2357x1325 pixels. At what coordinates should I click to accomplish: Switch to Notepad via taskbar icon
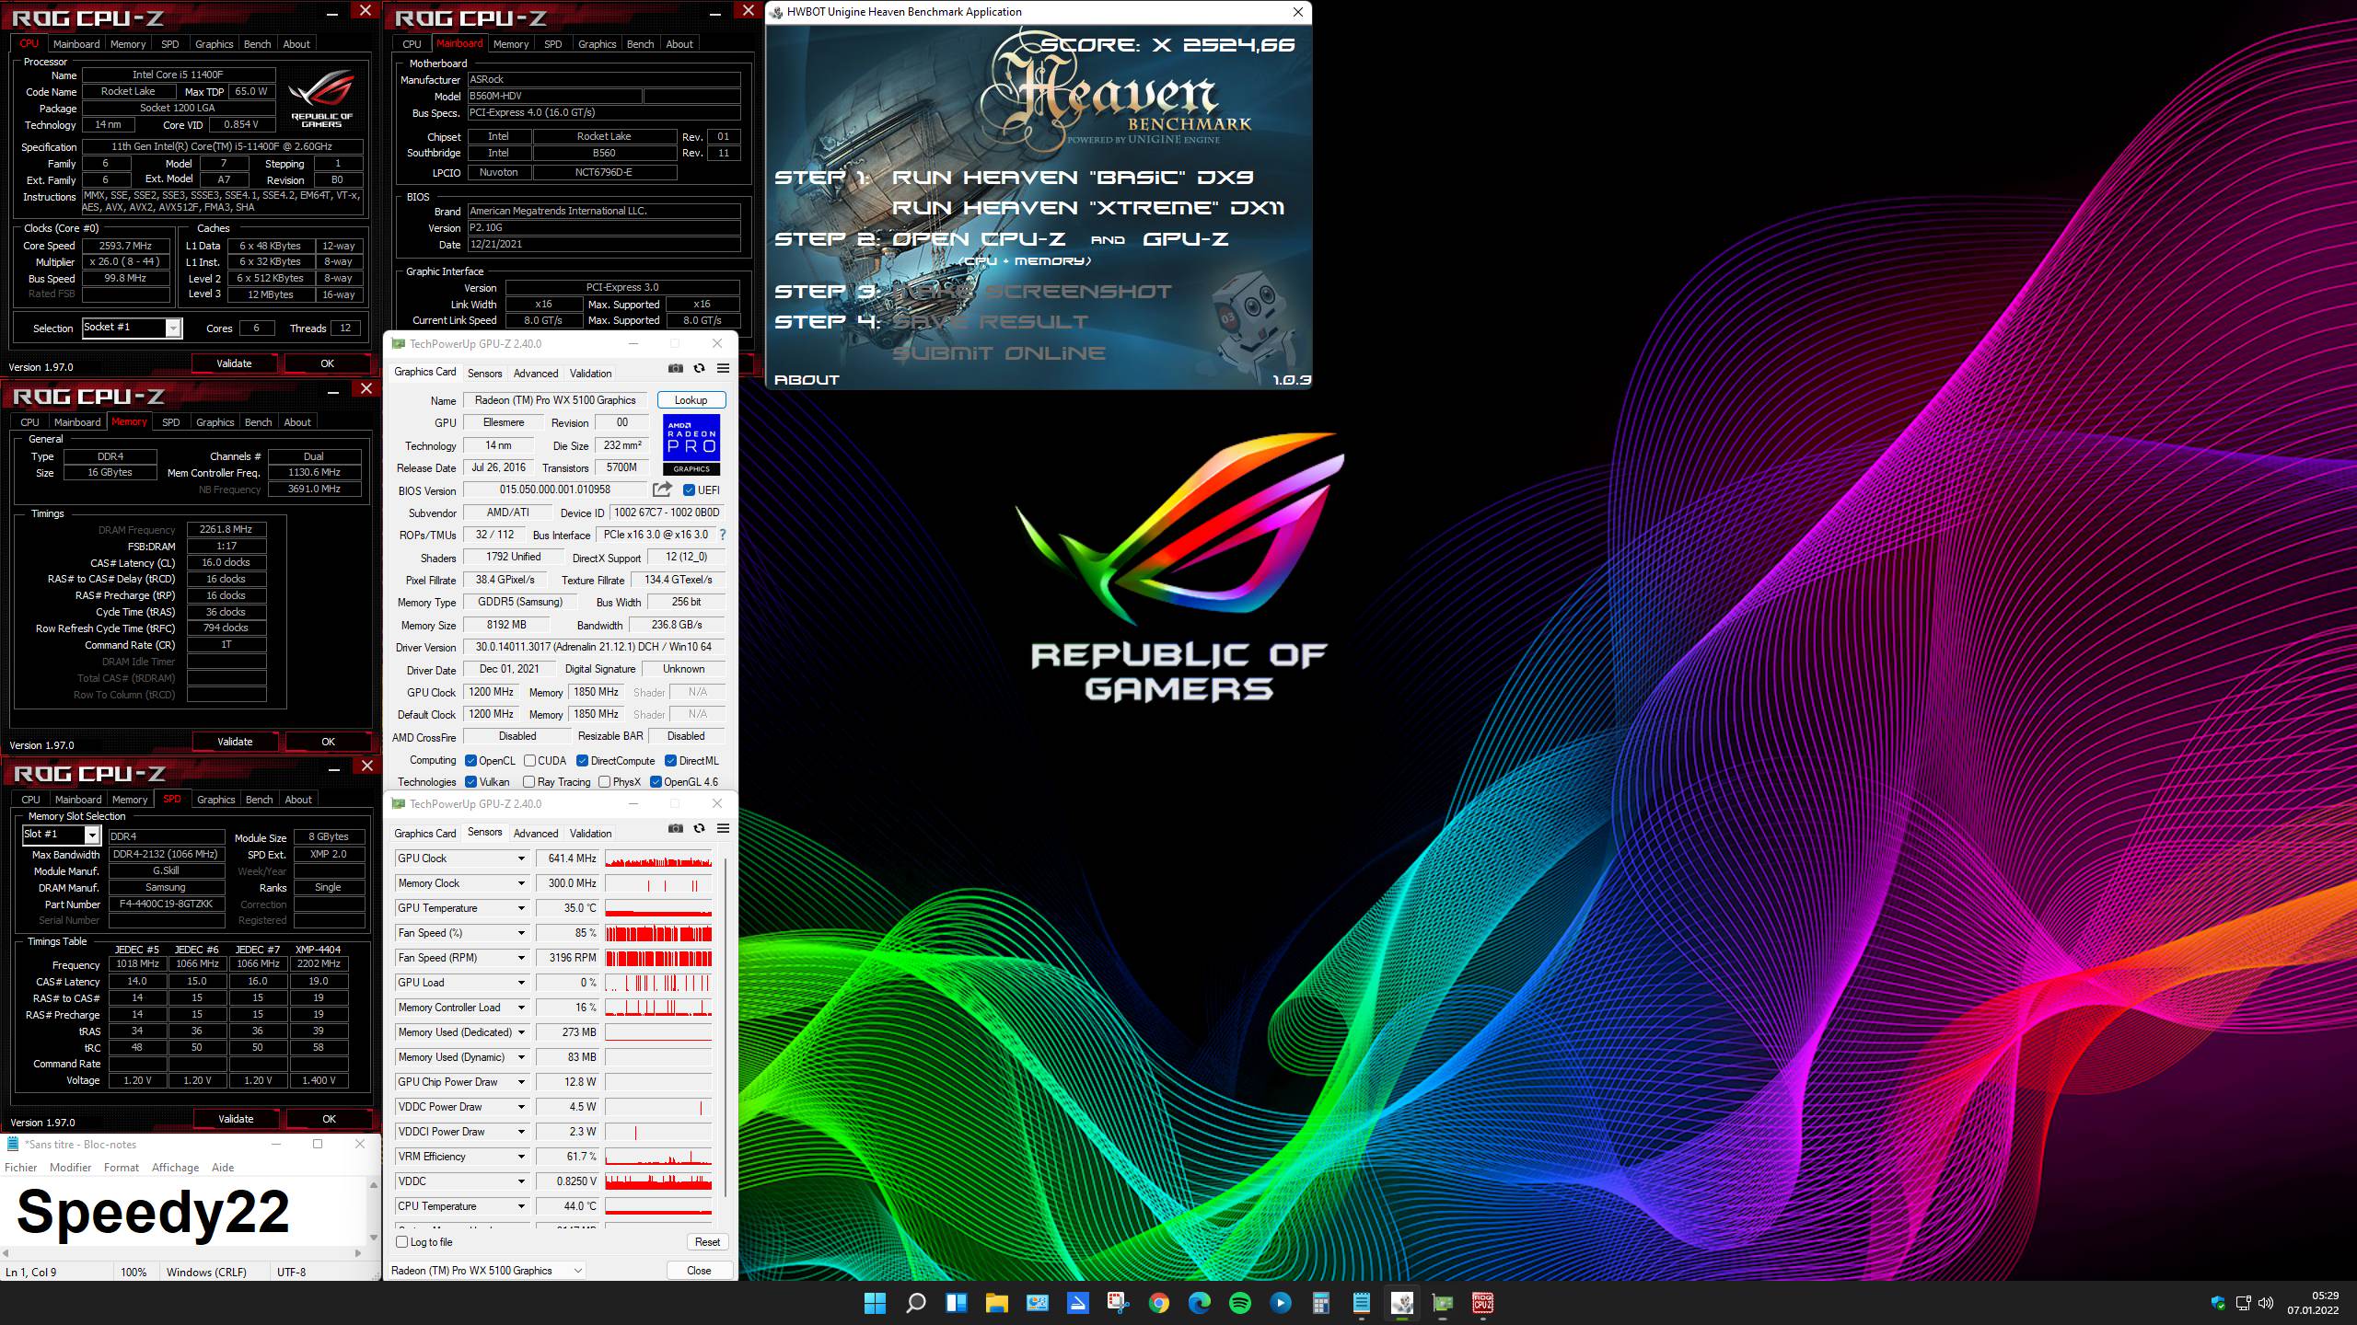coord(1361,1303)
